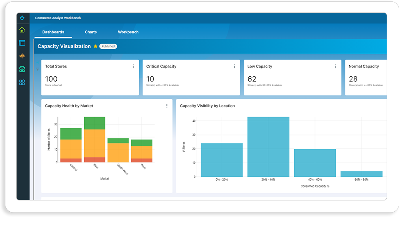The height and width of the screenshot is (225, 400).
Task: Click the Normal Capacity card showing 28
Action: tap(365, 77)
